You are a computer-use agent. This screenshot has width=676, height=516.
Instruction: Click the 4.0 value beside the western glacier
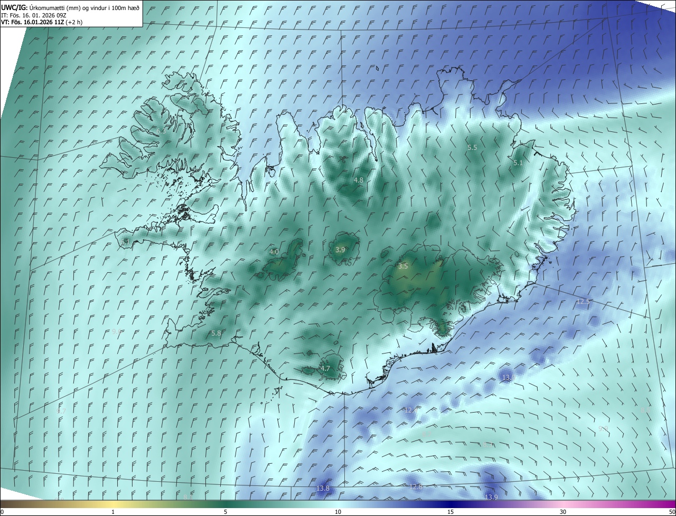(274, 252)
